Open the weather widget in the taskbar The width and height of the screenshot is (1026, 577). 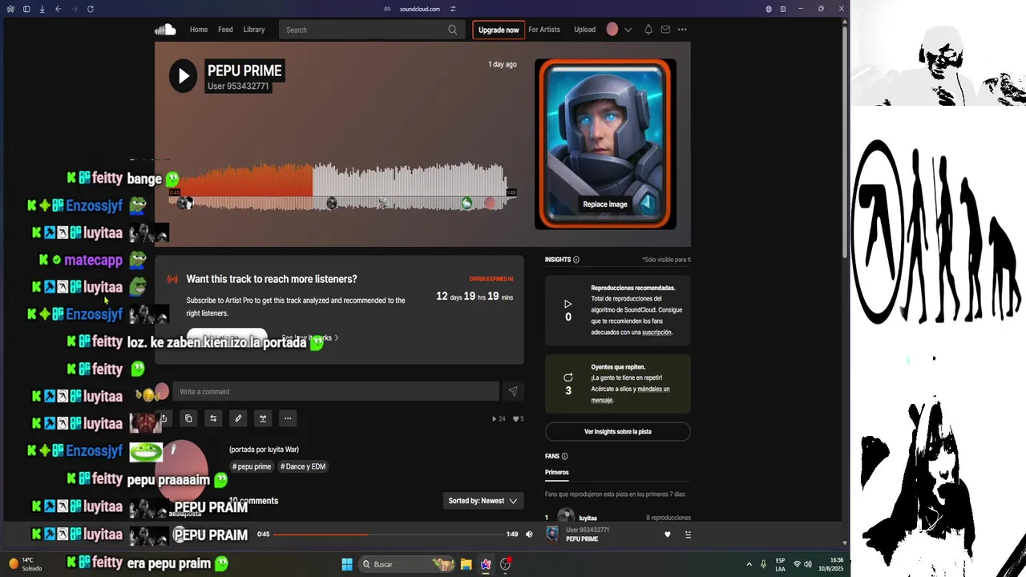(26, 564)
